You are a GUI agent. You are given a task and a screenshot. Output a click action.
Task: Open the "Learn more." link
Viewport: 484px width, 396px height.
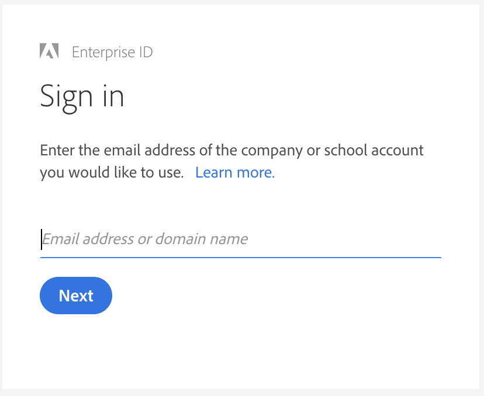point(235,172)
